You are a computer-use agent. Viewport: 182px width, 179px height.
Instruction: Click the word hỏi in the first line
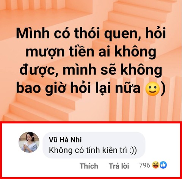pos(156,33)
